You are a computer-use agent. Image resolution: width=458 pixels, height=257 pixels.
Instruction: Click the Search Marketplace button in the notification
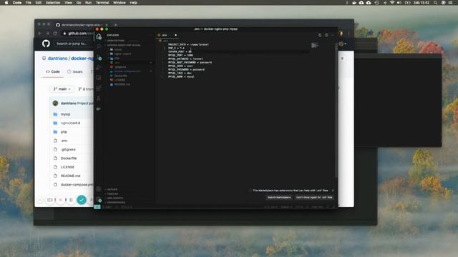(x=279, y=197)
